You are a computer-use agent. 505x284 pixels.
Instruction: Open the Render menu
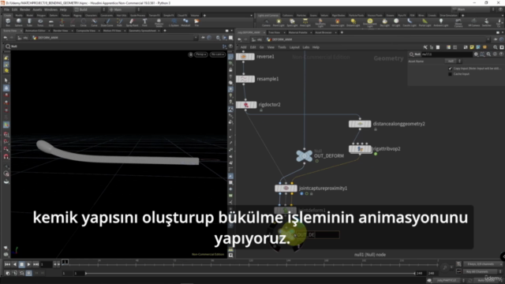pyautogui.click(x=24, y=9)
